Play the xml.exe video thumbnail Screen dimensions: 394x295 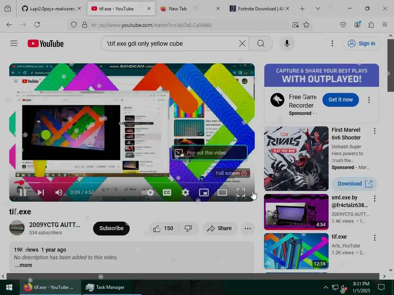(x=296, y=212)
